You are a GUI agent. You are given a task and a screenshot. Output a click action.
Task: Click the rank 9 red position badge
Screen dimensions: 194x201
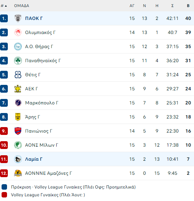(4, 131)
